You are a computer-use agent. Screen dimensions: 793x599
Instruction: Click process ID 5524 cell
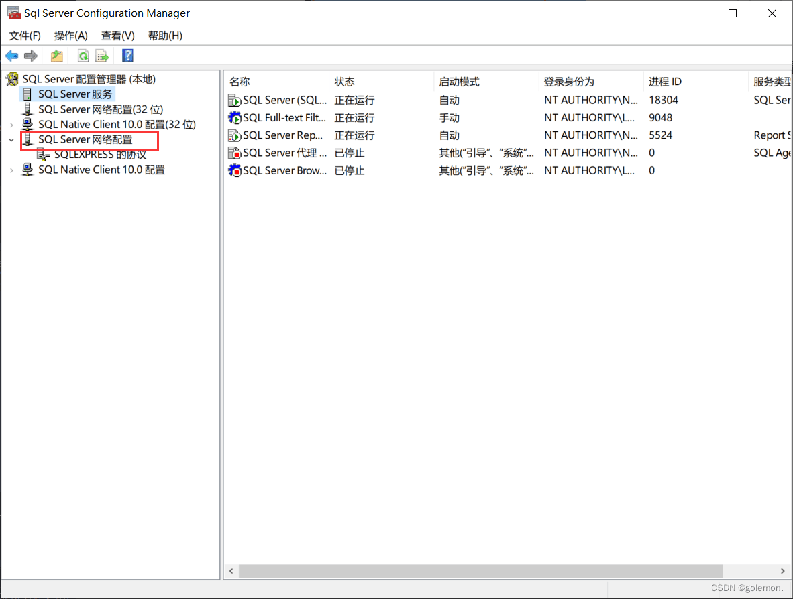[660, 135]
